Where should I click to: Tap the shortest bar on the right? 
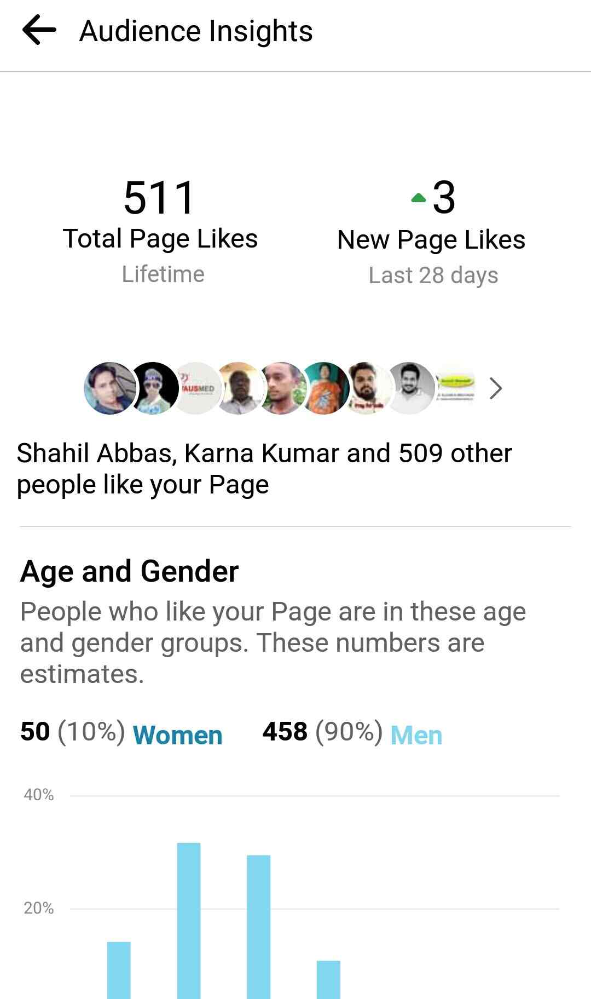328,979
